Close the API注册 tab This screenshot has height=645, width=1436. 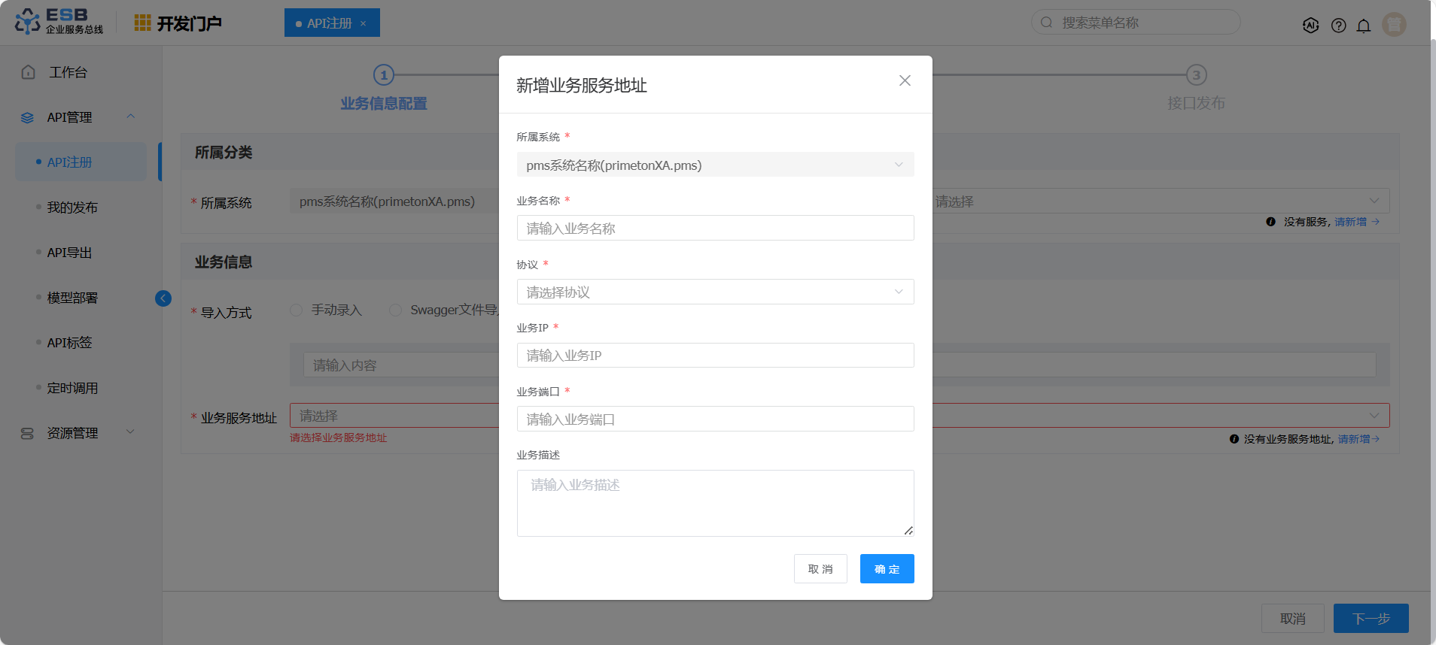pos(364,23)
